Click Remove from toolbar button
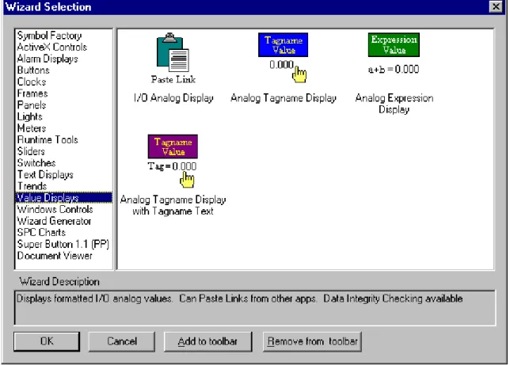Image resolution: width=510 pixels, height=365 pixels. 312,341
